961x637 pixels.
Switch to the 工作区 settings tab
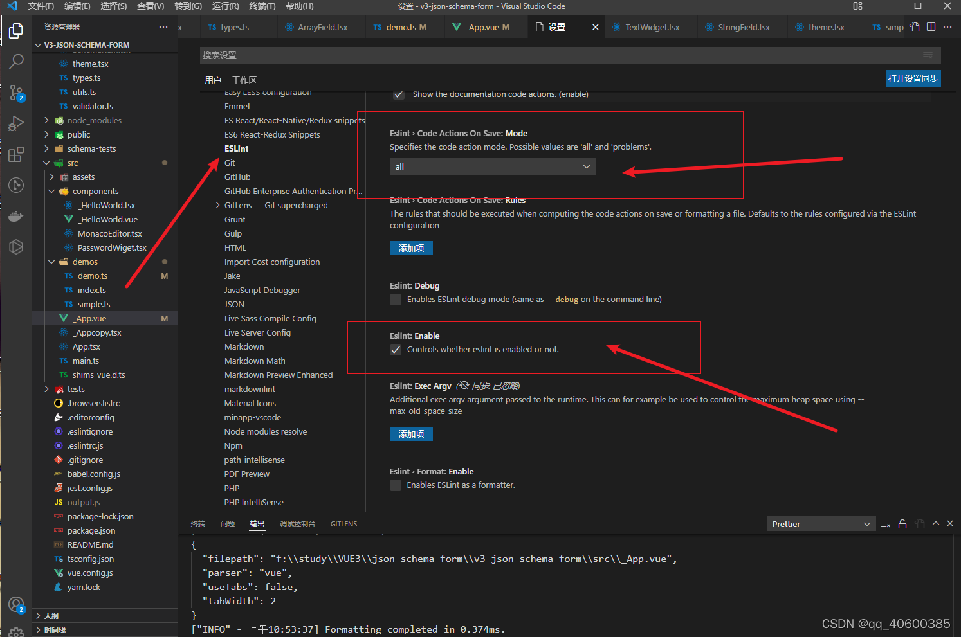click(x=244, y=80)
